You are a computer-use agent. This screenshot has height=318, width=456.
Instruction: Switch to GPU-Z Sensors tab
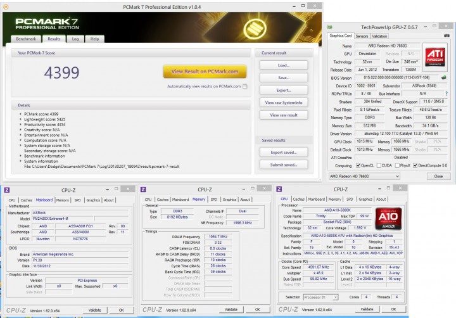pyautogui.click(x=362, y=36)
